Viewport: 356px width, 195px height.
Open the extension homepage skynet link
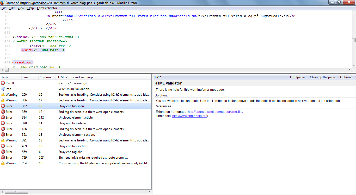[x=215, y=112]
